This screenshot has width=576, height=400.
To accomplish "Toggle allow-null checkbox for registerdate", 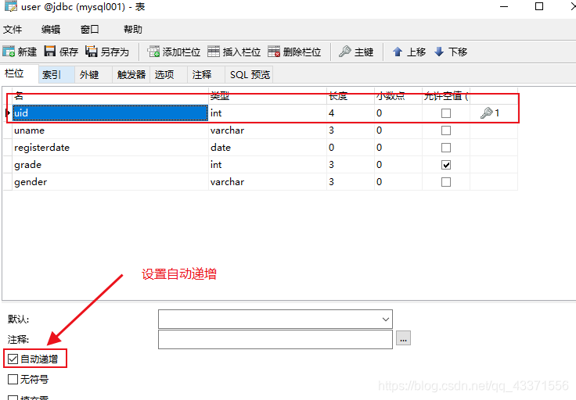I will [446, 148].
